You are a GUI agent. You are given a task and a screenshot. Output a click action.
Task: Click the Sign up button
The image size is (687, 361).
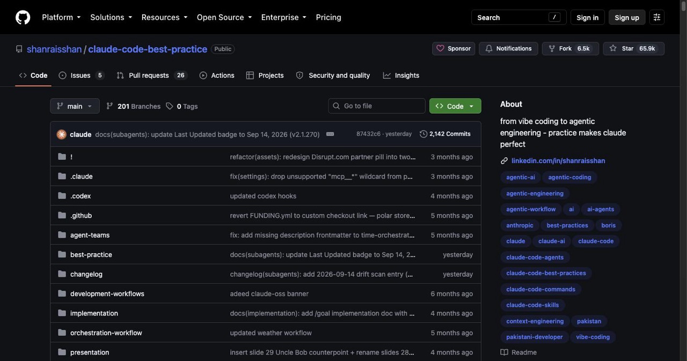pos(627,17)
